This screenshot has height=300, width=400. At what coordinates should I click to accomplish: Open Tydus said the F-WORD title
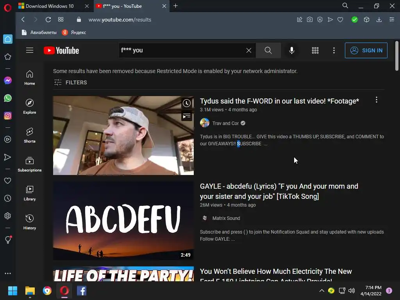279,101
